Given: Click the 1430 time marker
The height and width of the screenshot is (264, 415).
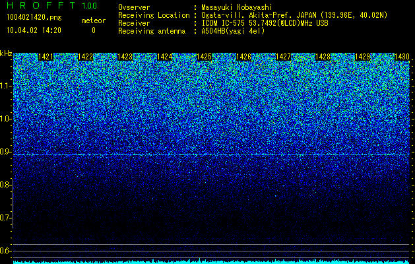Looking at the screenshot, I should pyautogui.click(x=402, y=57).
